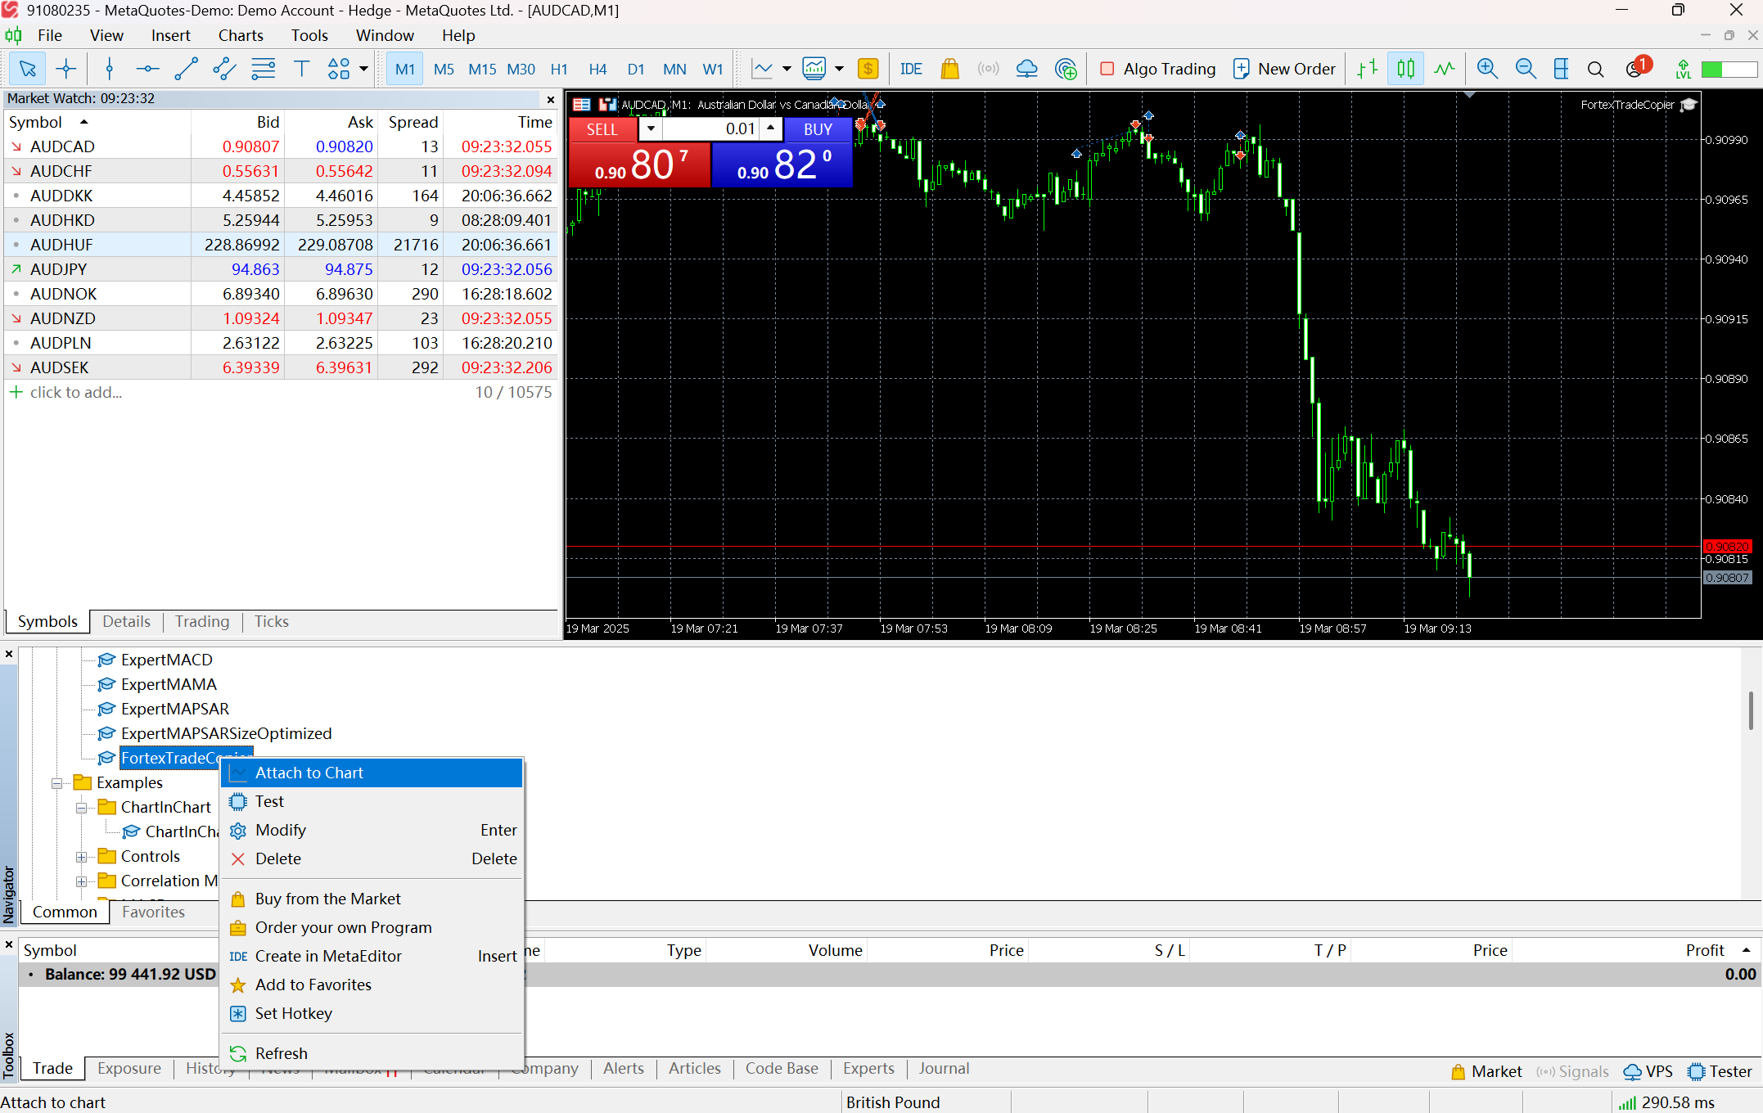The width and height of the screenshot is (1763, 1113).
Task: Open the Signals toolbar icon
Action: pyautogui.click(x=988, y=69)
